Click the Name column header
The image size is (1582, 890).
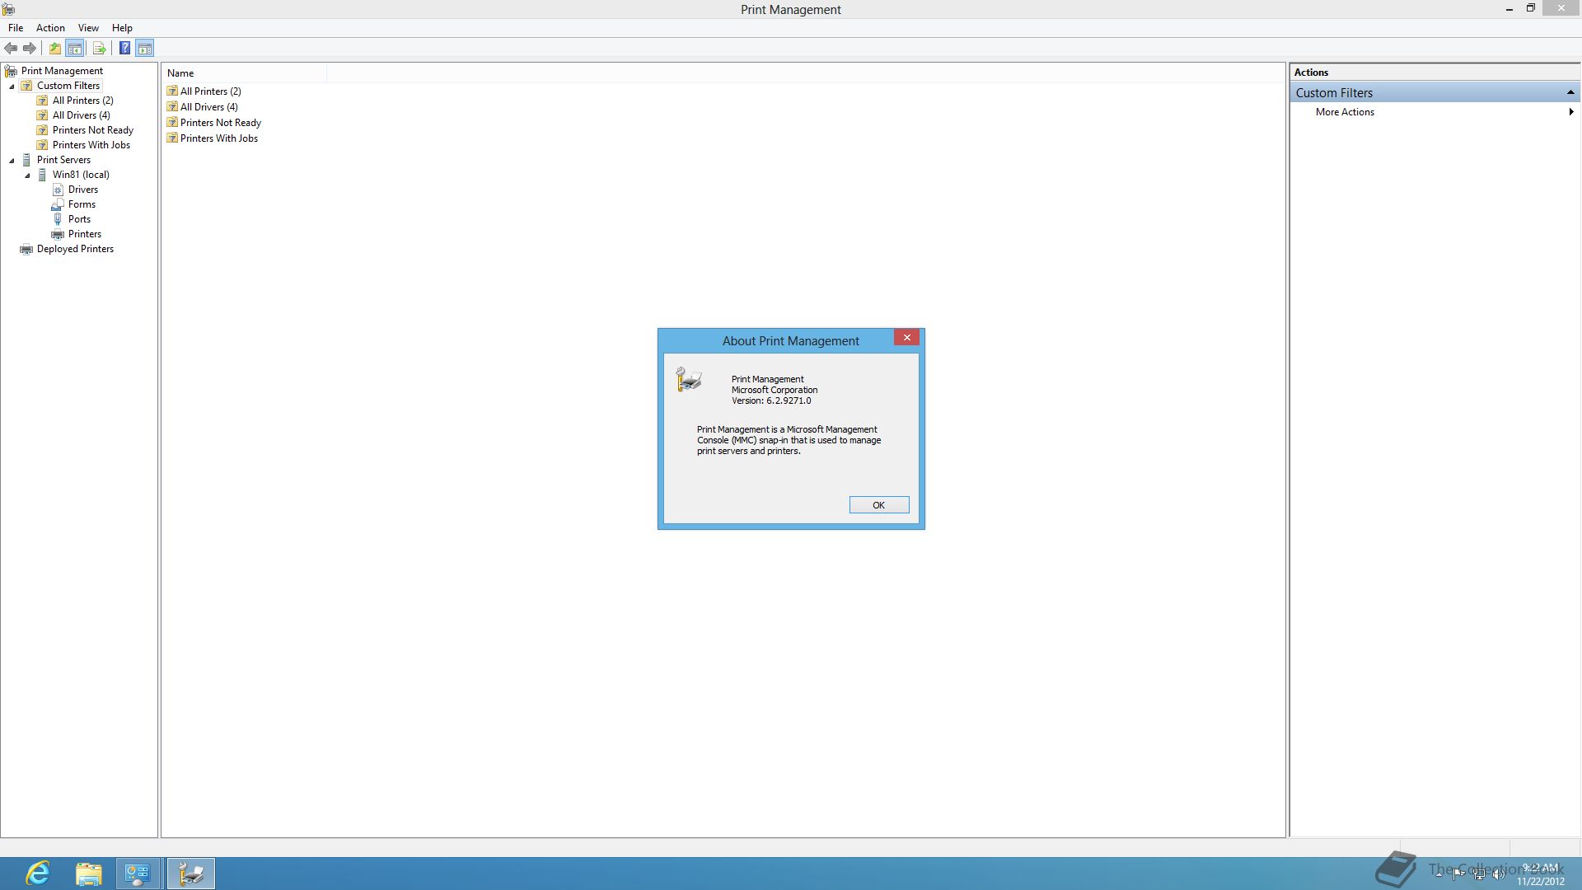(245, 73)
